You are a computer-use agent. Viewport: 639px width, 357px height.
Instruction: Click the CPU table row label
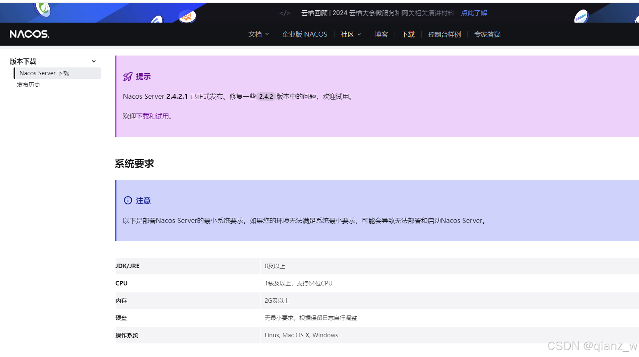pos(121,283)
